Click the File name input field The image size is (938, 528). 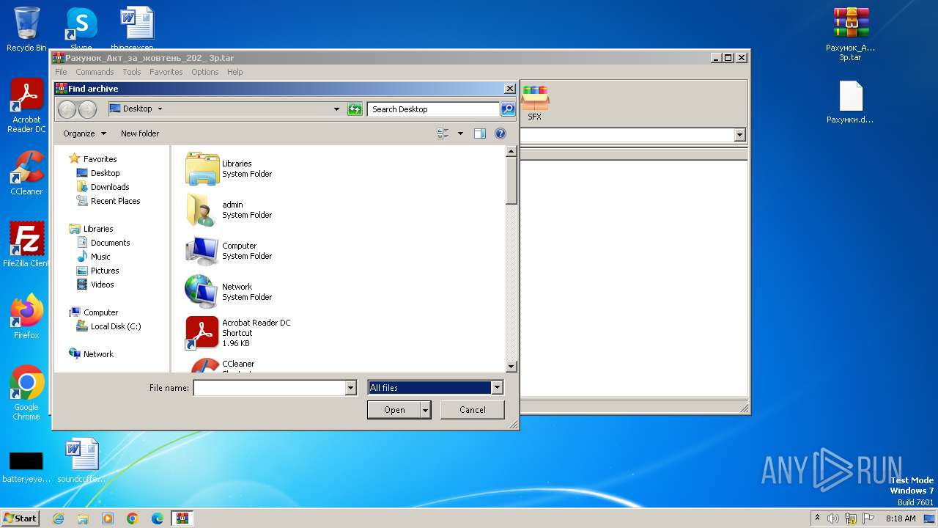pyautogui.click(x=269, y=388)
